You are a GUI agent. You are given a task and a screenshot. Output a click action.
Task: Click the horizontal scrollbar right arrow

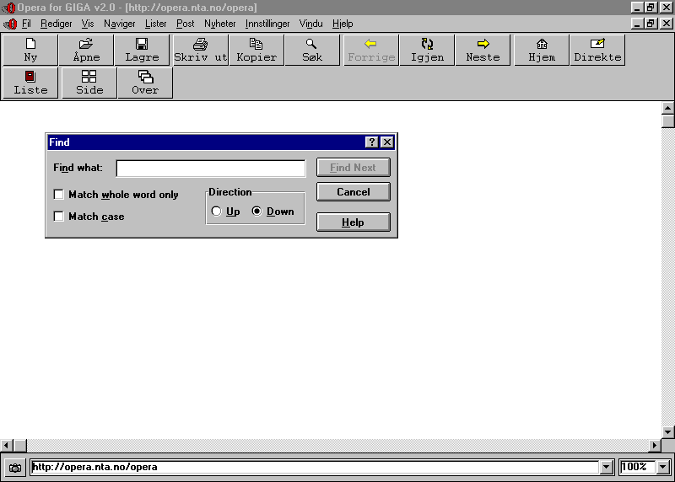pos(655,446)
